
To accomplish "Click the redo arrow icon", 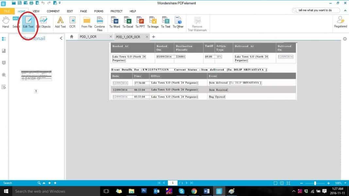I will tap(49, 3).
